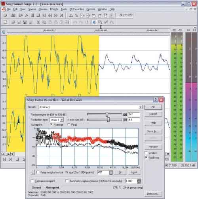Viewport: 198px width, 199px height.
Task: Open the DX Favorites menu
Action: click(x=76, y=9)
